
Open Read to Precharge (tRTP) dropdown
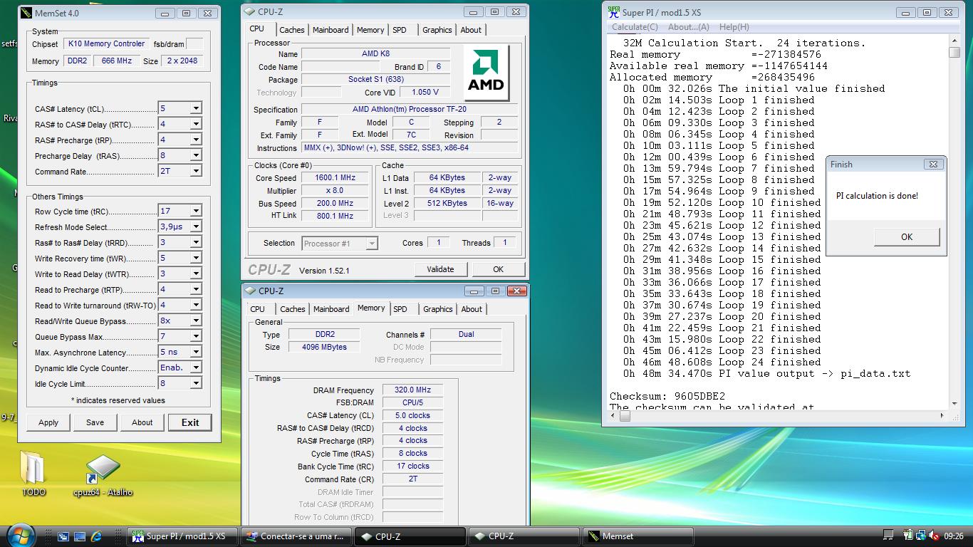pos(179,289)
